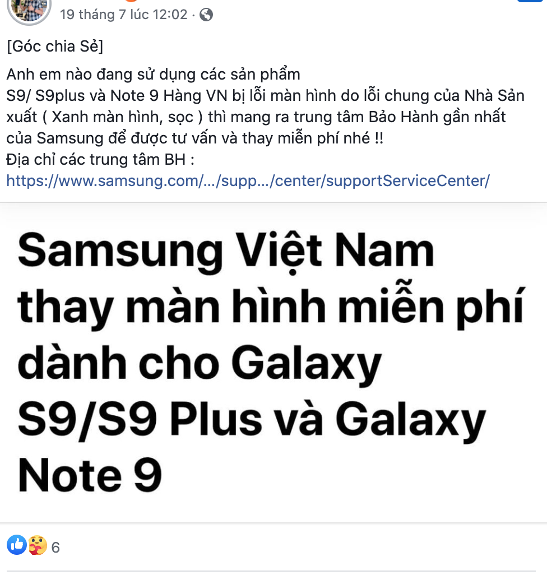This screenshot has width=547, height=575.
Task: Click the [Góc chia Sẻ] post heading
Action: click(55, 47)
